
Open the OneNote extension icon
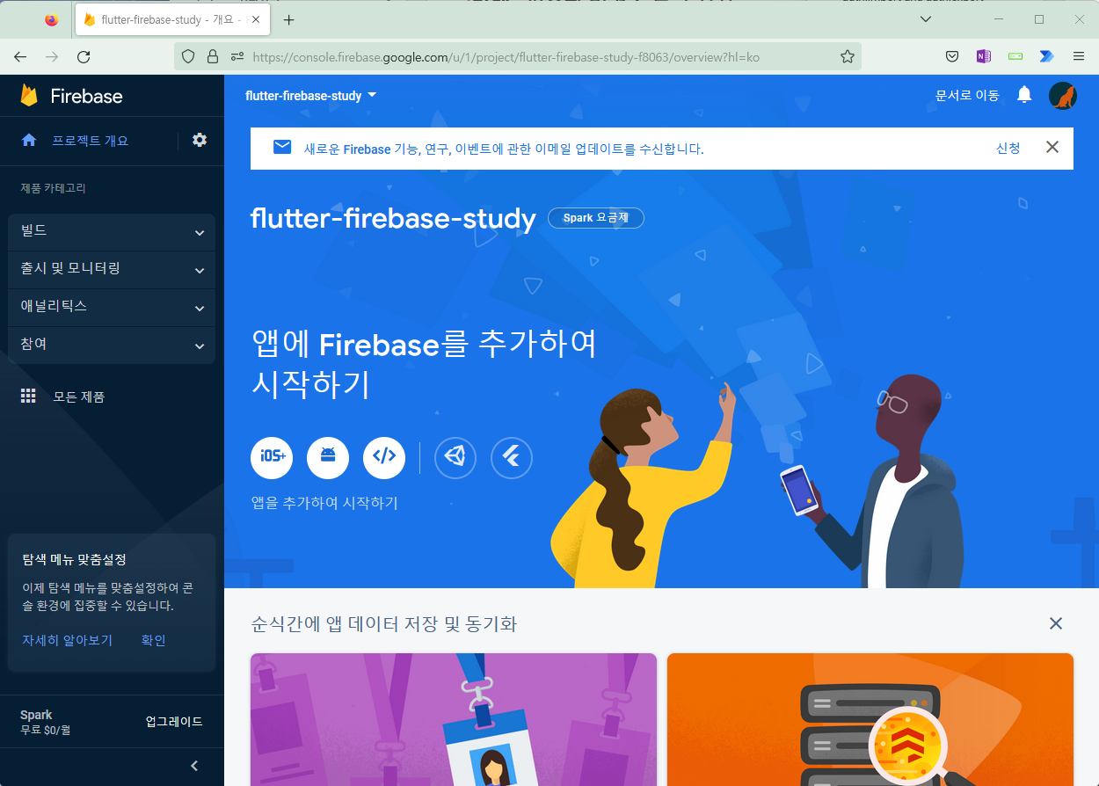(984, 56)
